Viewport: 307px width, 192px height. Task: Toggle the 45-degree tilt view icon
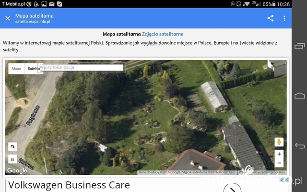point(12,159)
